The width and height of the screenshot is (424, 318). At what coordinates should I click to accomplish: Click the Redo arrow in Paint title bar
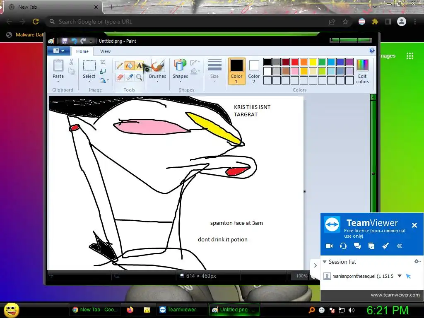[x=83, y=41]
